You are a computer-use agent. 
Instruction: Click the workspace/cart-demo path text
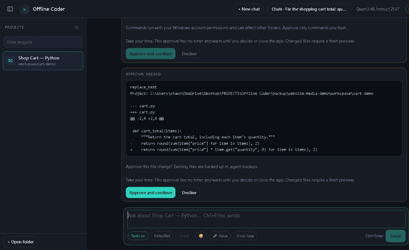point(37,64)
